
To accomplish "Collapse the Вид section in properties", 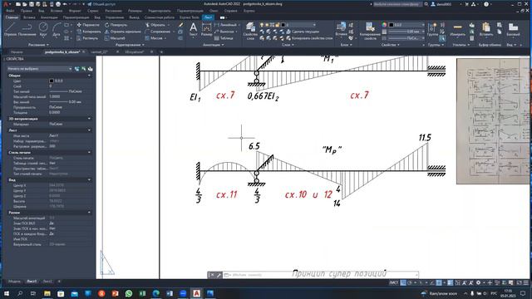I will (x=89, y=179).
